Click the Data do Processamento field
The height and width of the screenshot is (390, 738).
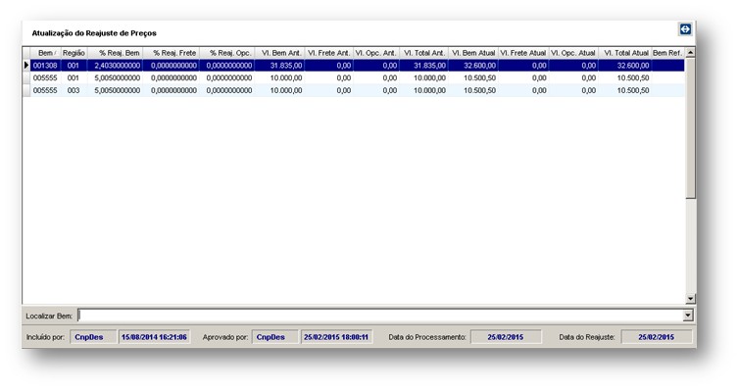click(506, 337)
